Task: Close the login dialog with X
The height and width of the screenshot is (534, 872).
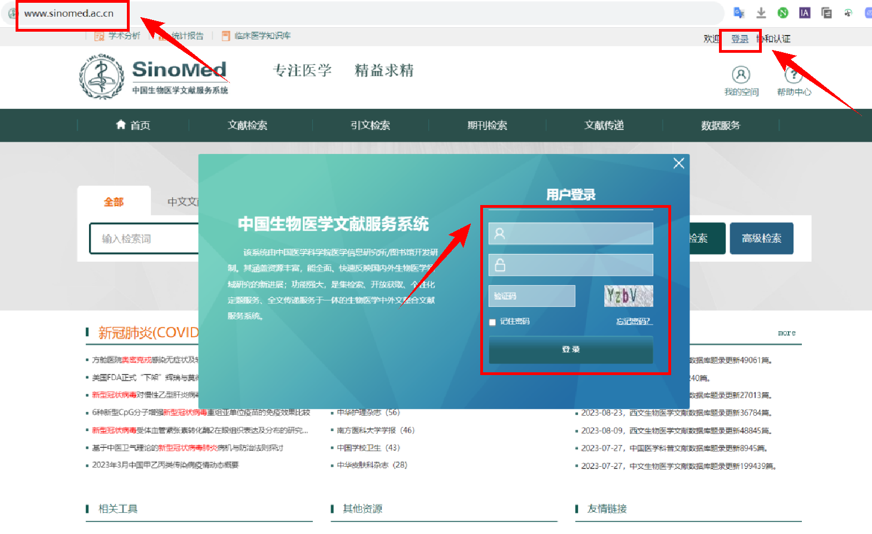Action: (x=678, y=163)
